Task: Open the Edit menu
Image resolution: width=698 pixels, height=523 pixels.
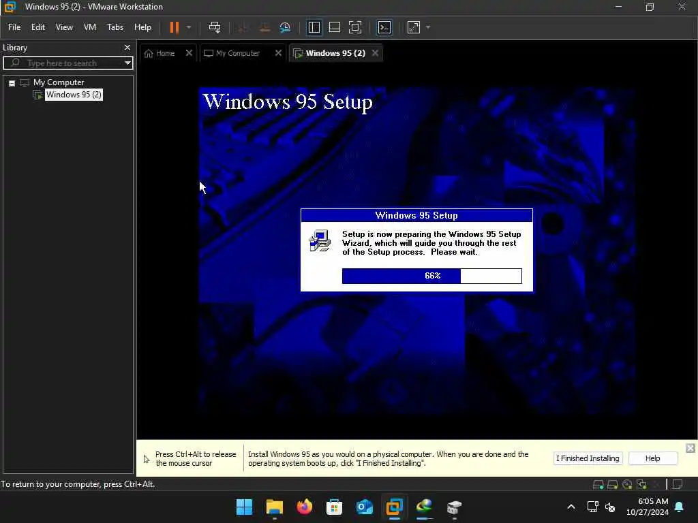Action: coord(38,27)
